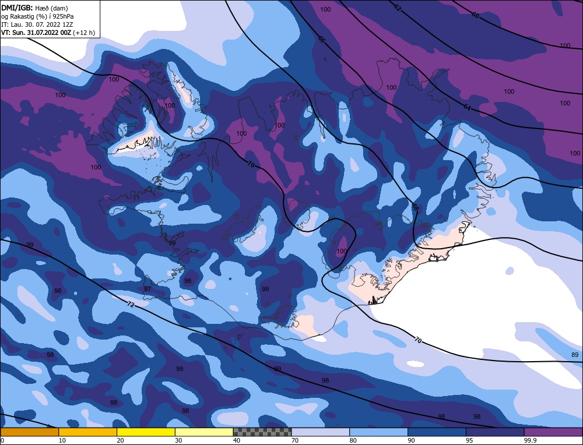Screen dimensions: 583x445
Task: Click the purple above-99.9 legend swatch
Action: coord(553,432)
